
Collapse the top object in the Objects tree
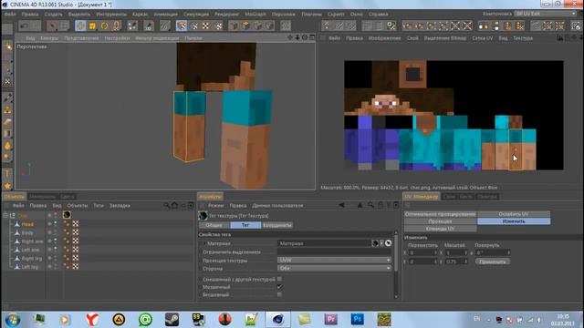pyautogui.click(x=5, y=215)
